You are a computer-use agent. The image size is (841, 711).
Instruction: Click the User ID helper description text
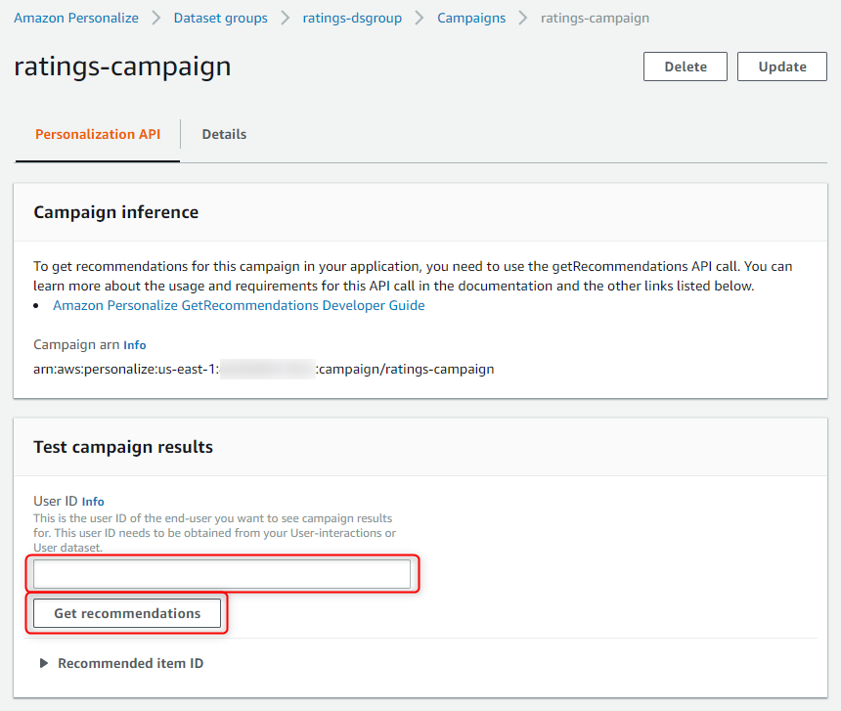tap(214, 532)
